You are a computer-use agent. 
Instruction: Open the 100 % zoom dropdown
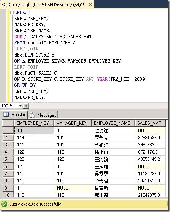click(x=21, y=106)
